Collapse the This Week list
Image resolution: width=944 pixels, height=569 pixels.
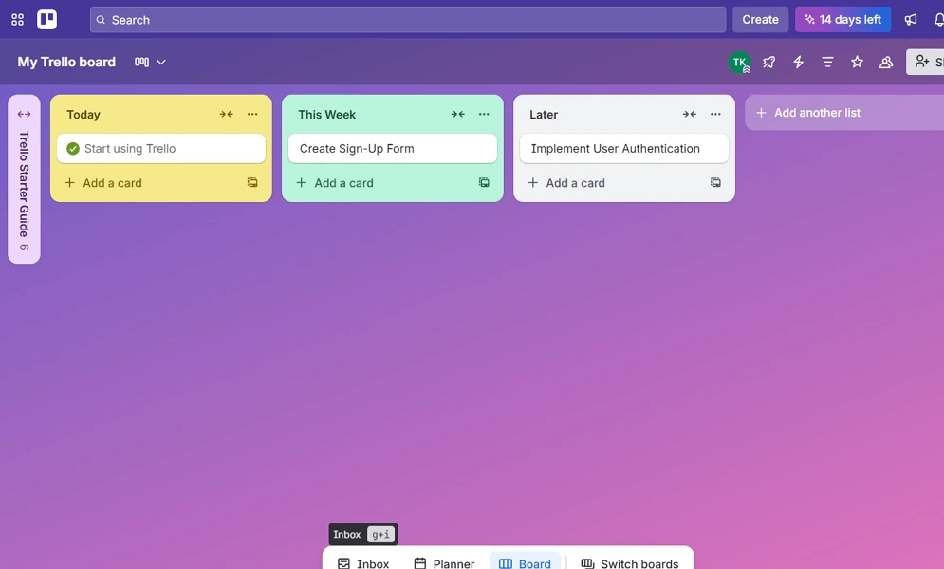point(458,114)
